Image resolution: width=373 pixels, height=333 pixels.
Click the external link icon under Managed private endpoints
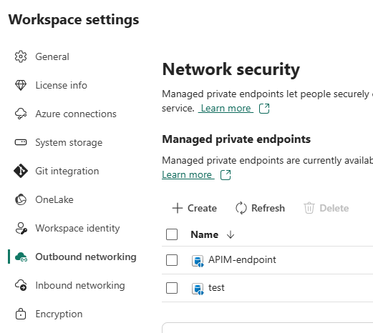pyautogui.click(x=226, y=175)
